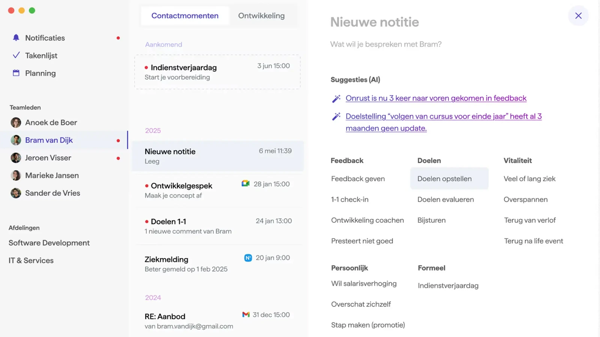Click the Gmail icon on RE: Aanbod
Viewport: 600px width, 337px height.
pos(246,315)
